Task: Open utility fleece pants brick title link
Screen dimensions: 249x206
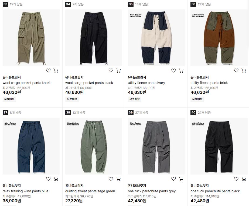Action: tap(209, 83)
